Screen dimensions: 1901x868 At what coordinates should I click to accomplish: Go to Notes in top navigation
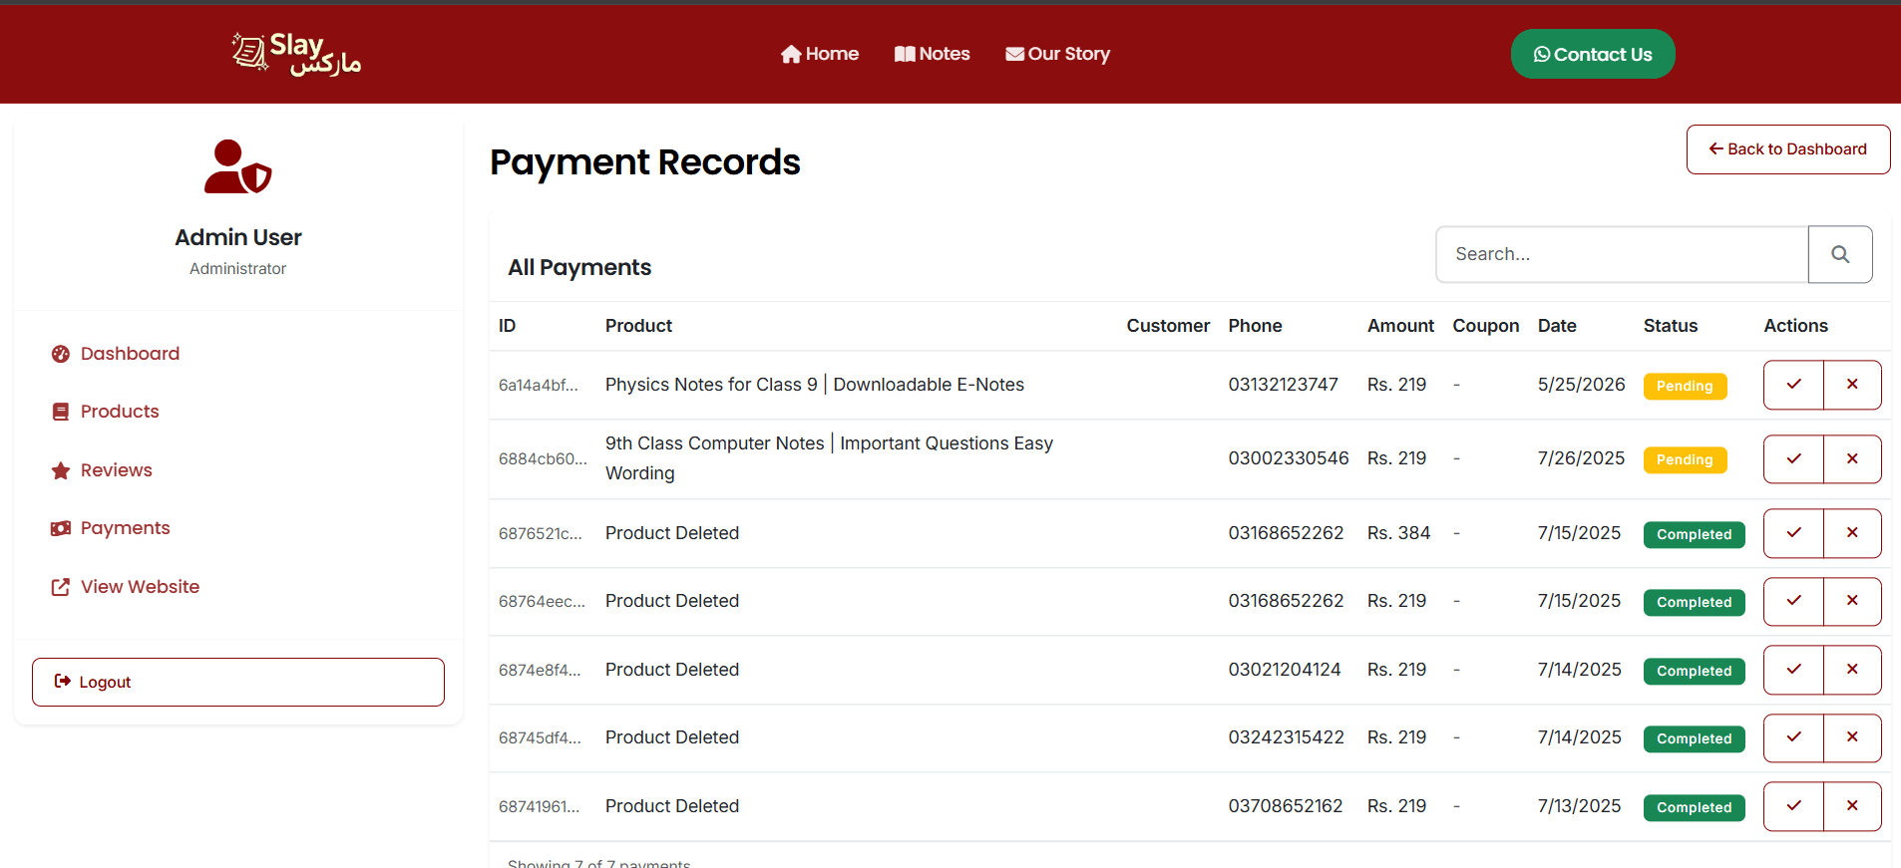point(932,54)
